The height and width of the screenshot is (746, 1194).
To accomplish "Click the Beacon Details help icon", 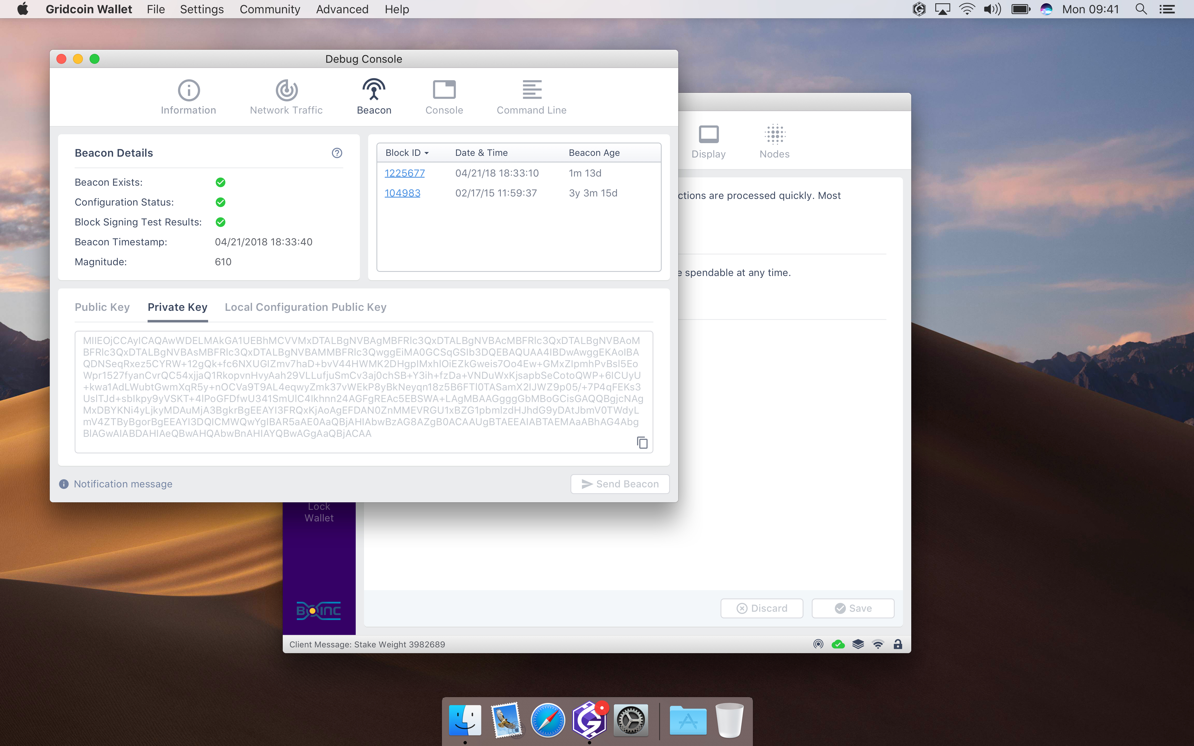I will pyautogui.click(x=337, y=153).
